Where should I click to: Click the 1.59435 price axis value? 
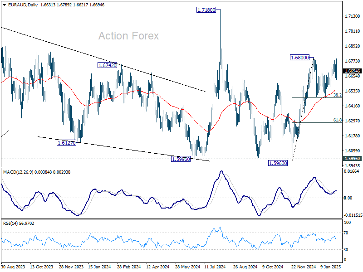pos(353,165)
